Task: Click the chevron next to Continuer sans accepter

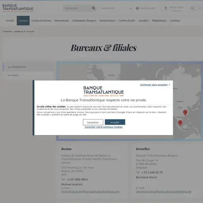Action: coord(169,85)
